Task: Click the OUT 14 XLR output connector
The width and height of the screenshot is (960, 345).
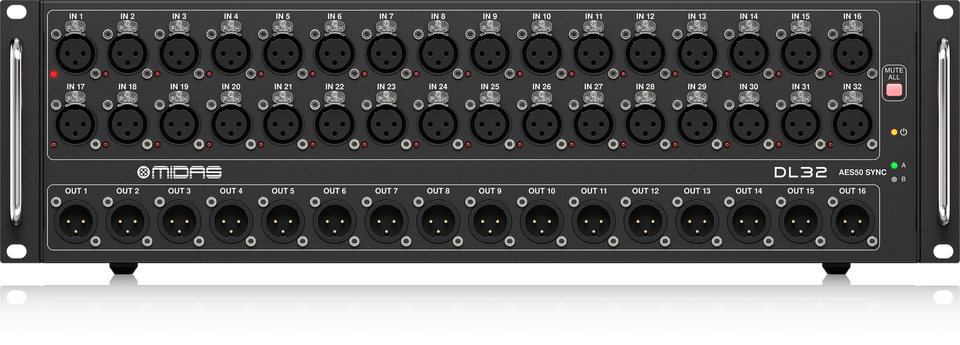Action: coord(749,221)
